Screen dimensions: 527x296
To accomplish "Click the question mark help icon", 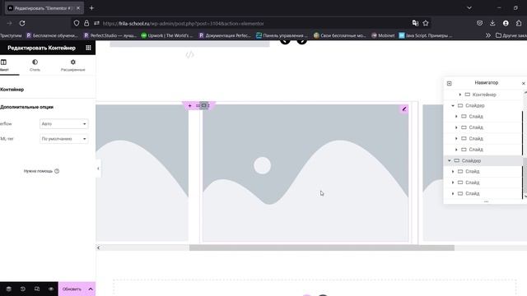I will (57, 171).
